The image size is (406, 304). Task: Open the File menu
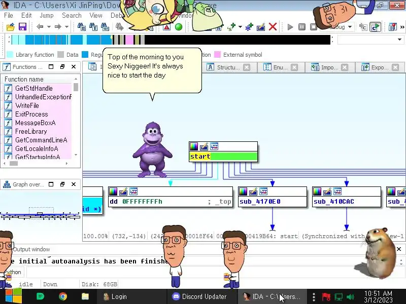pyautogui.click(x=9, y=16)
